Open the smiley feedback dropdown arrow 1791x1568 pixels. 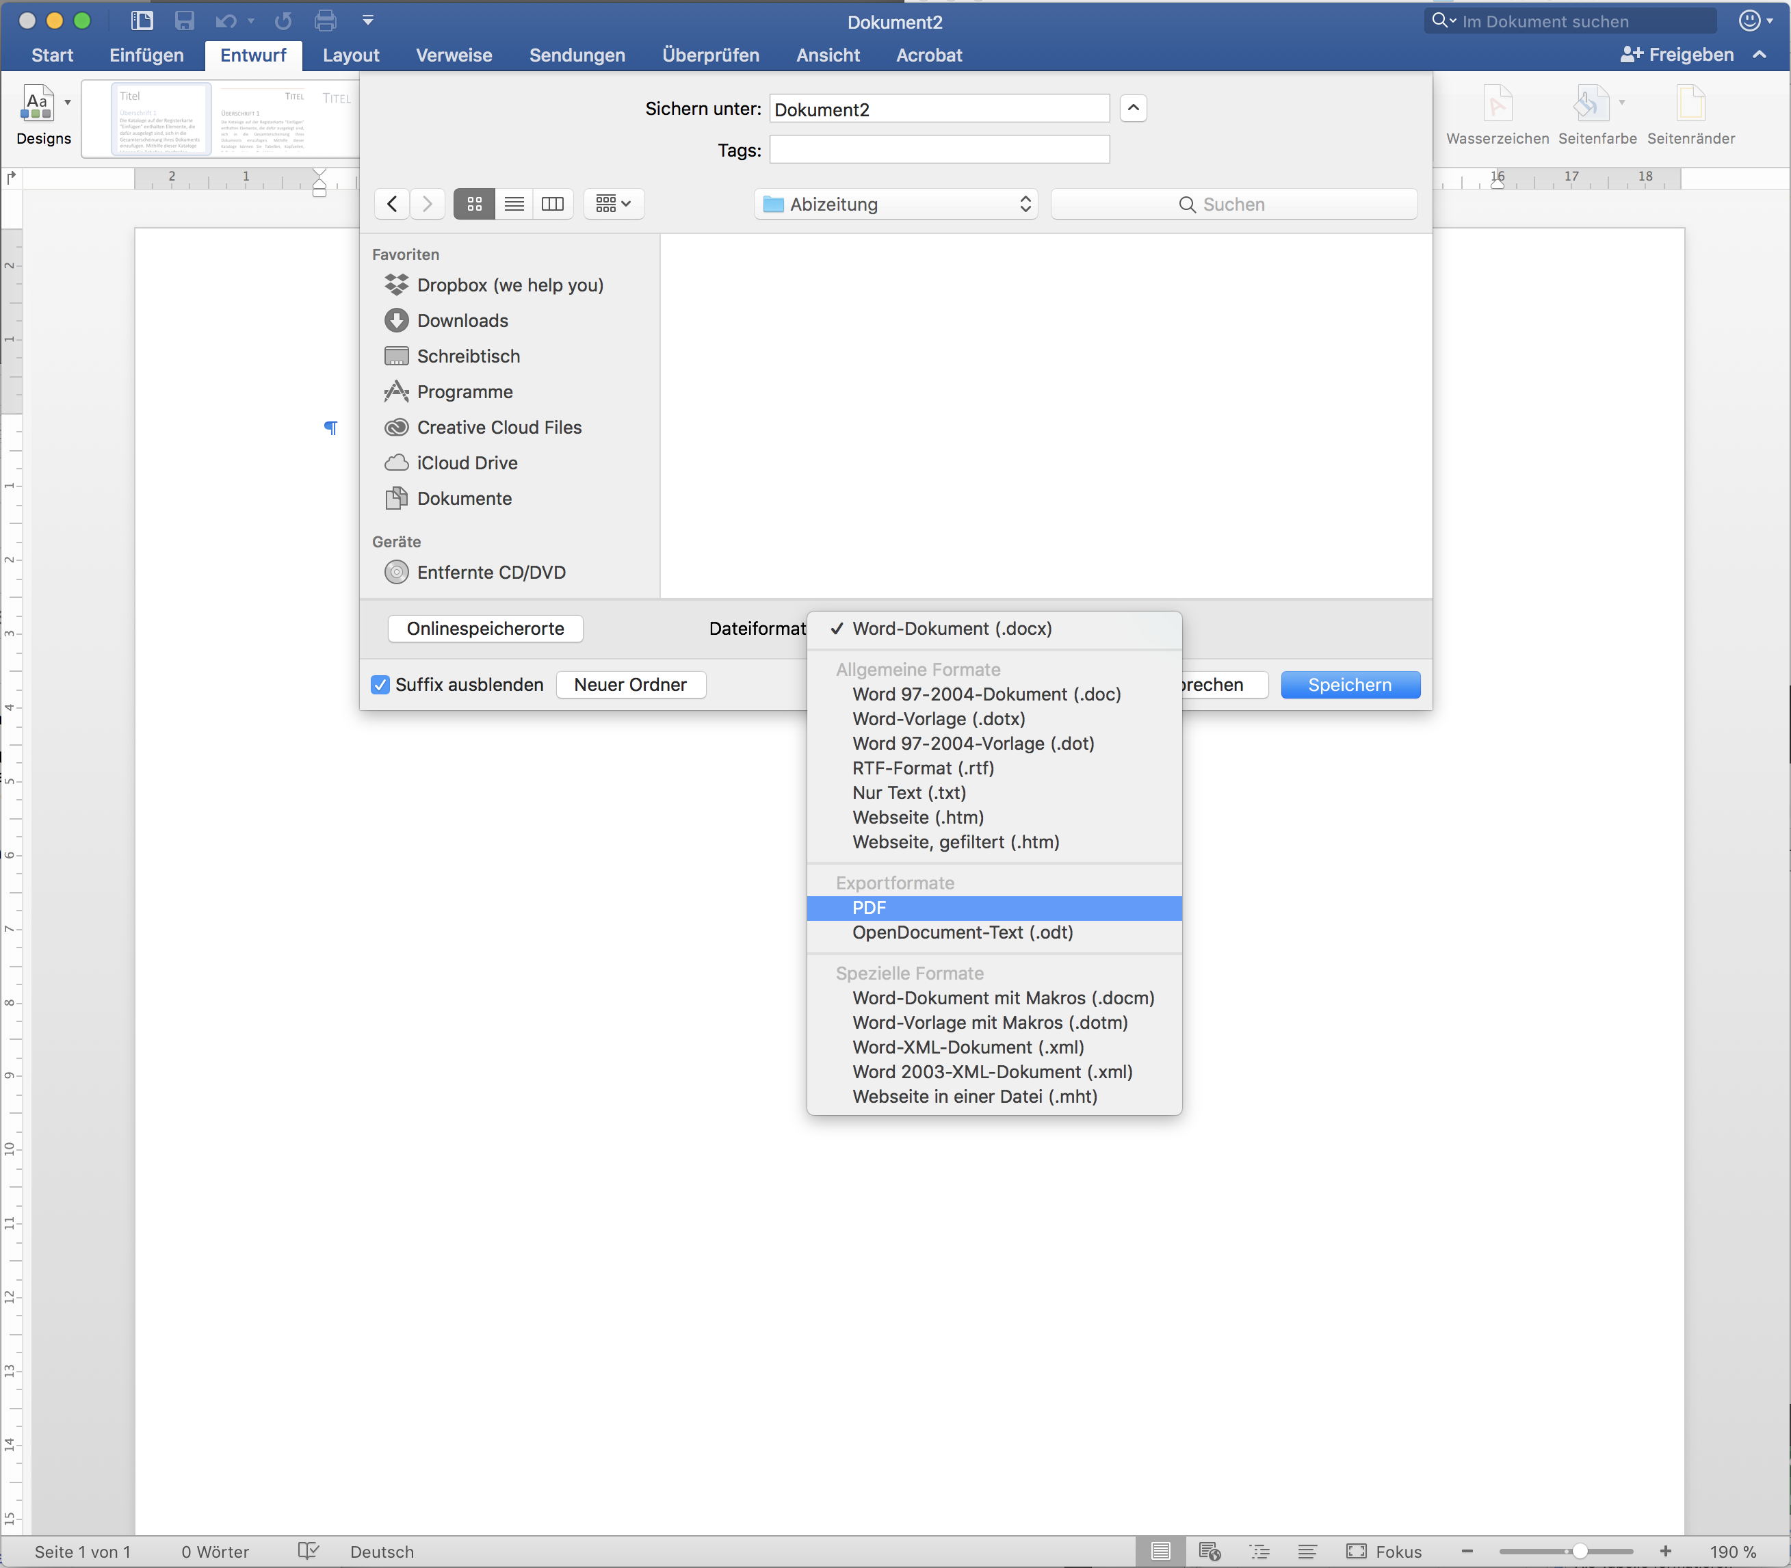click(x=1770, y=22)
